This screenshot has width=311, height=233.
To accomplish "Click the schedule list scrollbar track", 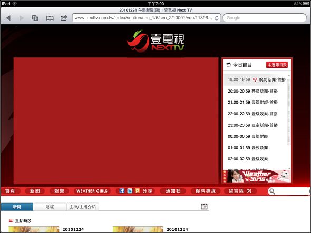I will (289, 123).
